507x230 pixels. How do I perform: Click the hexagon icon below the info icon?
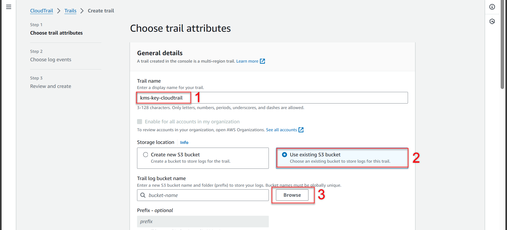tap(492, 21)
